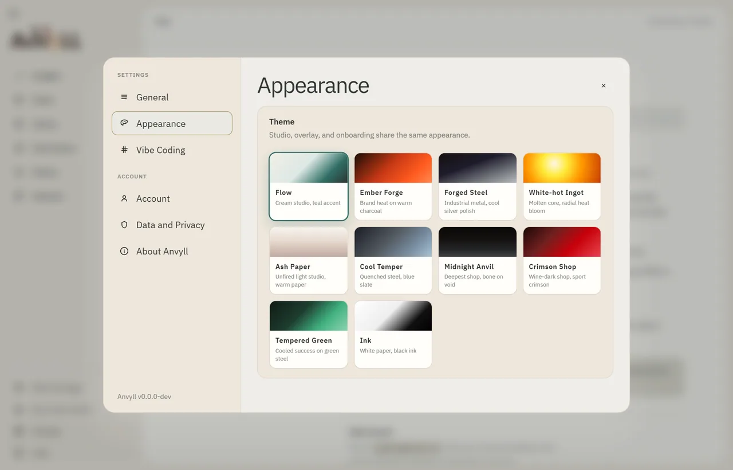Click the Data and Privacy shield icon
The width and height of the screenshot is (733, 470).
(124, 225)
